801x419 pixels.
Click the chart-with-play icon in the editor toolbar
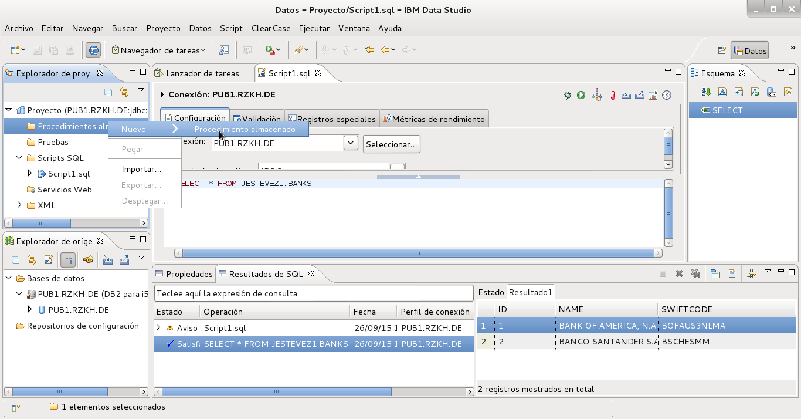tap(653, 95)
